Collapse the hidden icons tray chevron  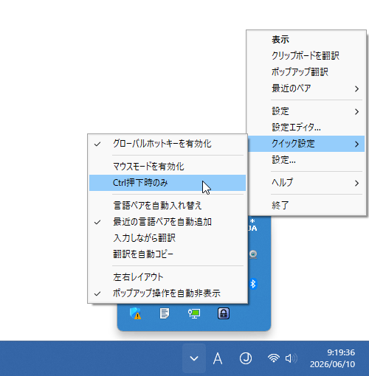pos(194,358)
